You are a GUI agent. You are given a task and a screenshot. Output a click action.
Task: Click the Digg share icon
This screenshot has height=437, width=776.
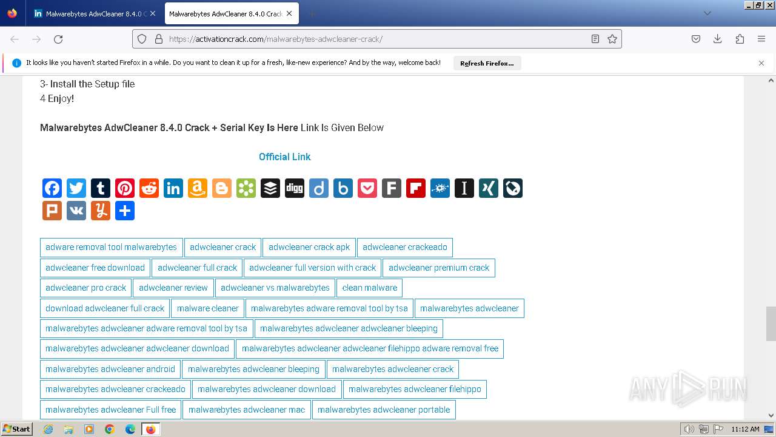click(295, 188)
